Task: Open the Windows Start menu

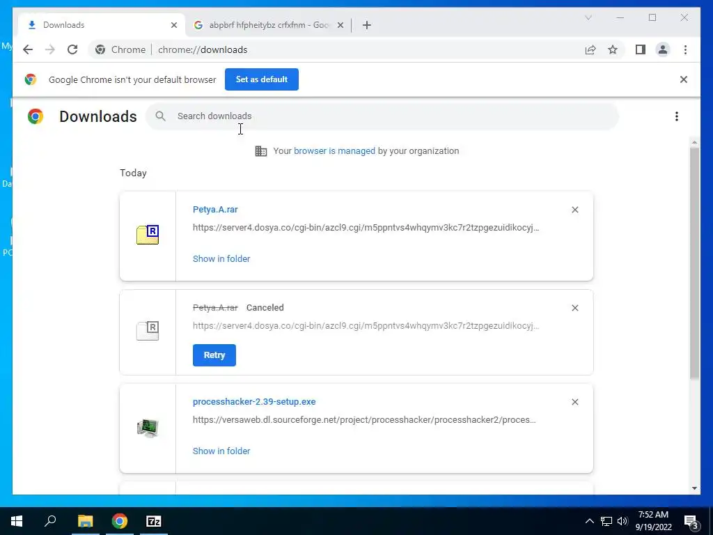Action: [x=17, y=521]
